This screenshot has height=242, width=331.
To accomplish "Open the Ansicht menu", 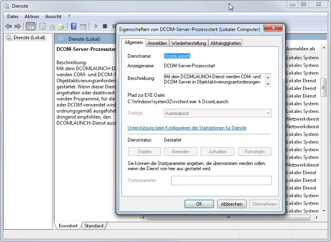I will click(x=53, y=17).
